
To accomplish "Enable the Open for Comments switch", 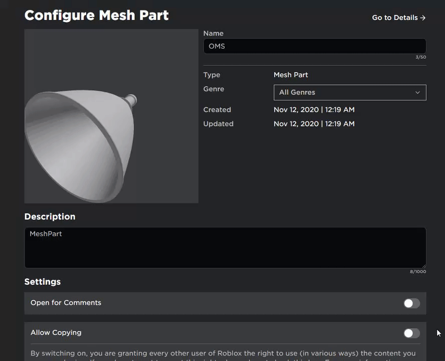I will (411, 303).
